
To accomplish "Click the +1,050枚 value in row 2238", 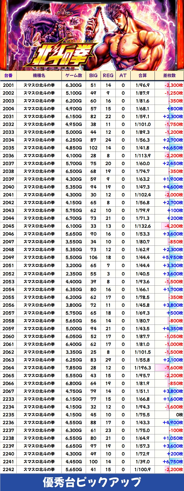I will point(173,438).
